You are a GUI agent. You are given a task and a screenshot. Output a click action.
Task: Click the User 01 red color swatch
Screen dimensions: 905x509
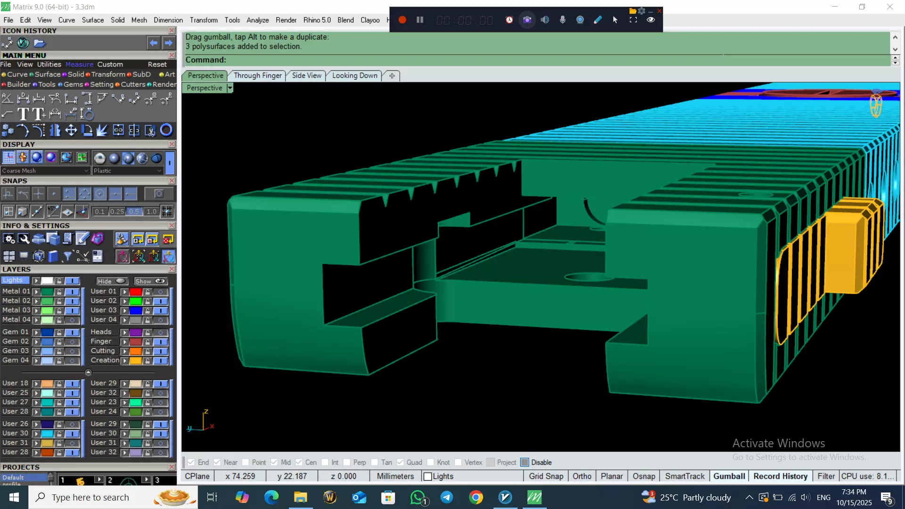136,292
